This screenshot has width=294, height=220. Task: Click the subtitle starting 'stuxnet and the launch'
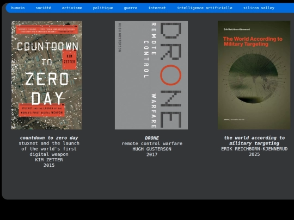pyautogui.click(x=49, y=149)
